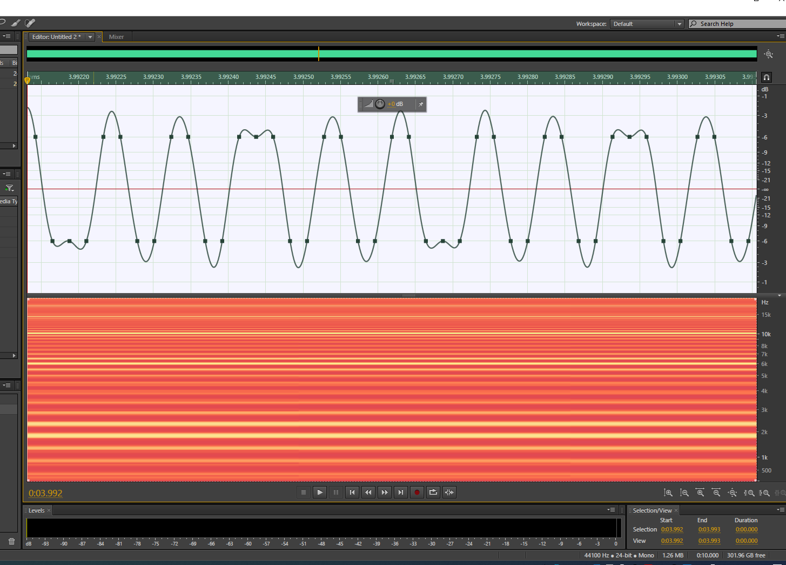Viewport: 786px width, 565px height.
Task: Edit the Selection End time value
Action: click(x=709, y=530)
